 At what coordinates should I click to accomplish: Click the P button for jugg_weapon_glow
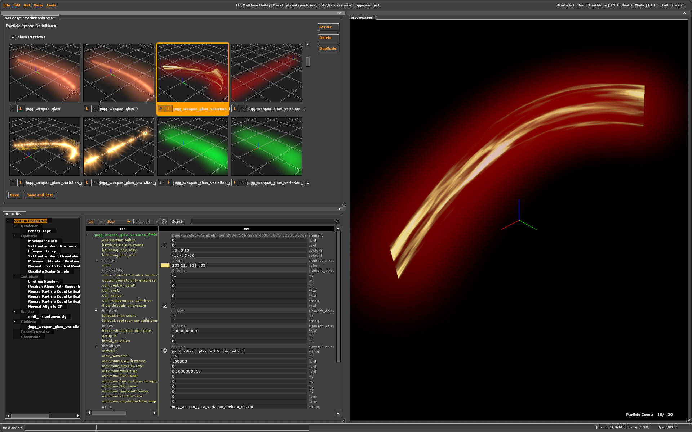(x=13, y=109)
